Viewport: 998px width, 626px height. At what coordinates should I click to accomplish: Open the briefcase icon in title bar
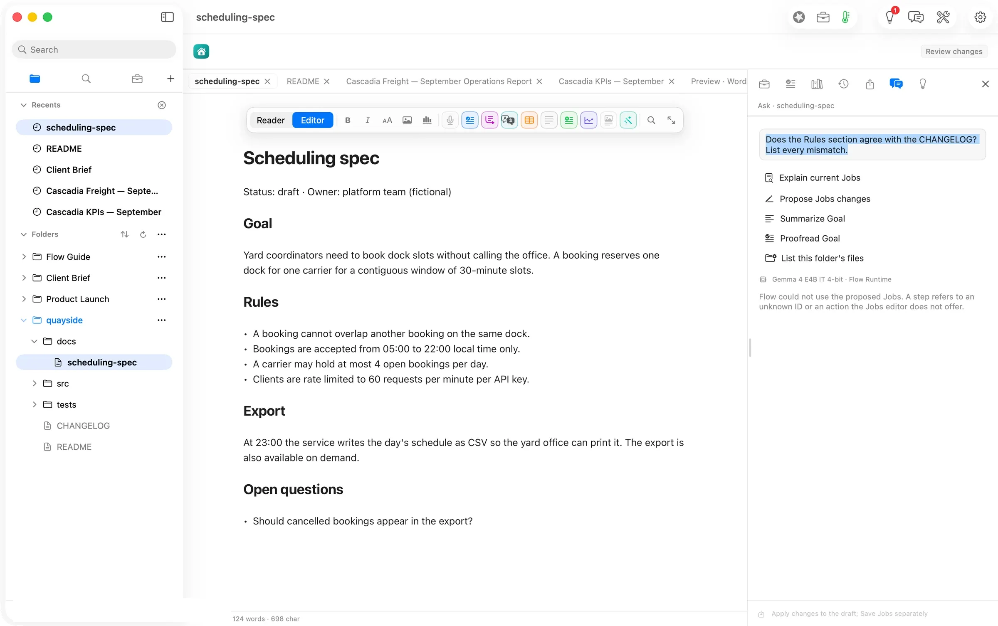point(823,17)
